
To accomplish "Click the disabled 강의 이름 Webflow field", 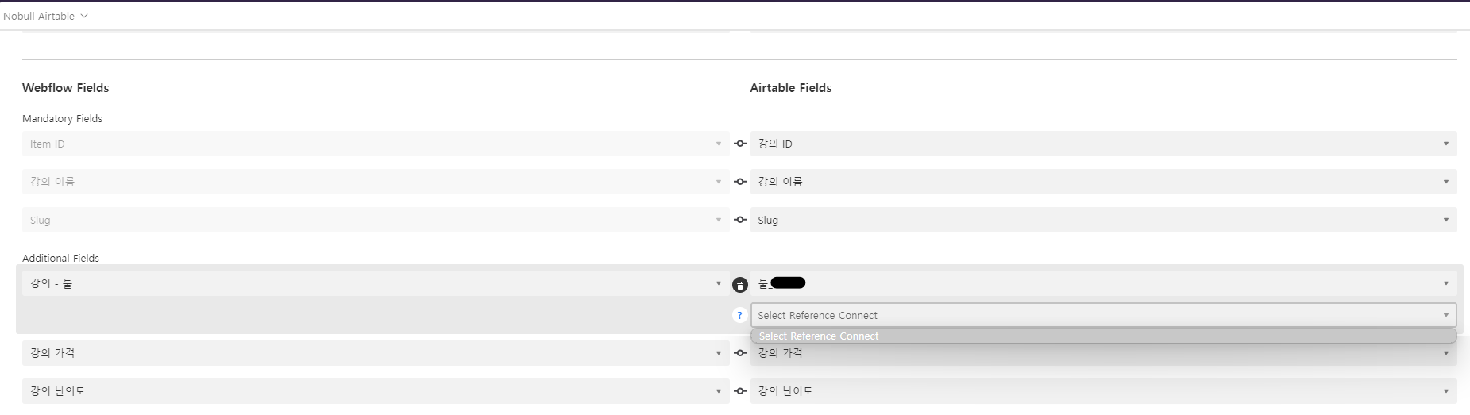I will [376, 182].
